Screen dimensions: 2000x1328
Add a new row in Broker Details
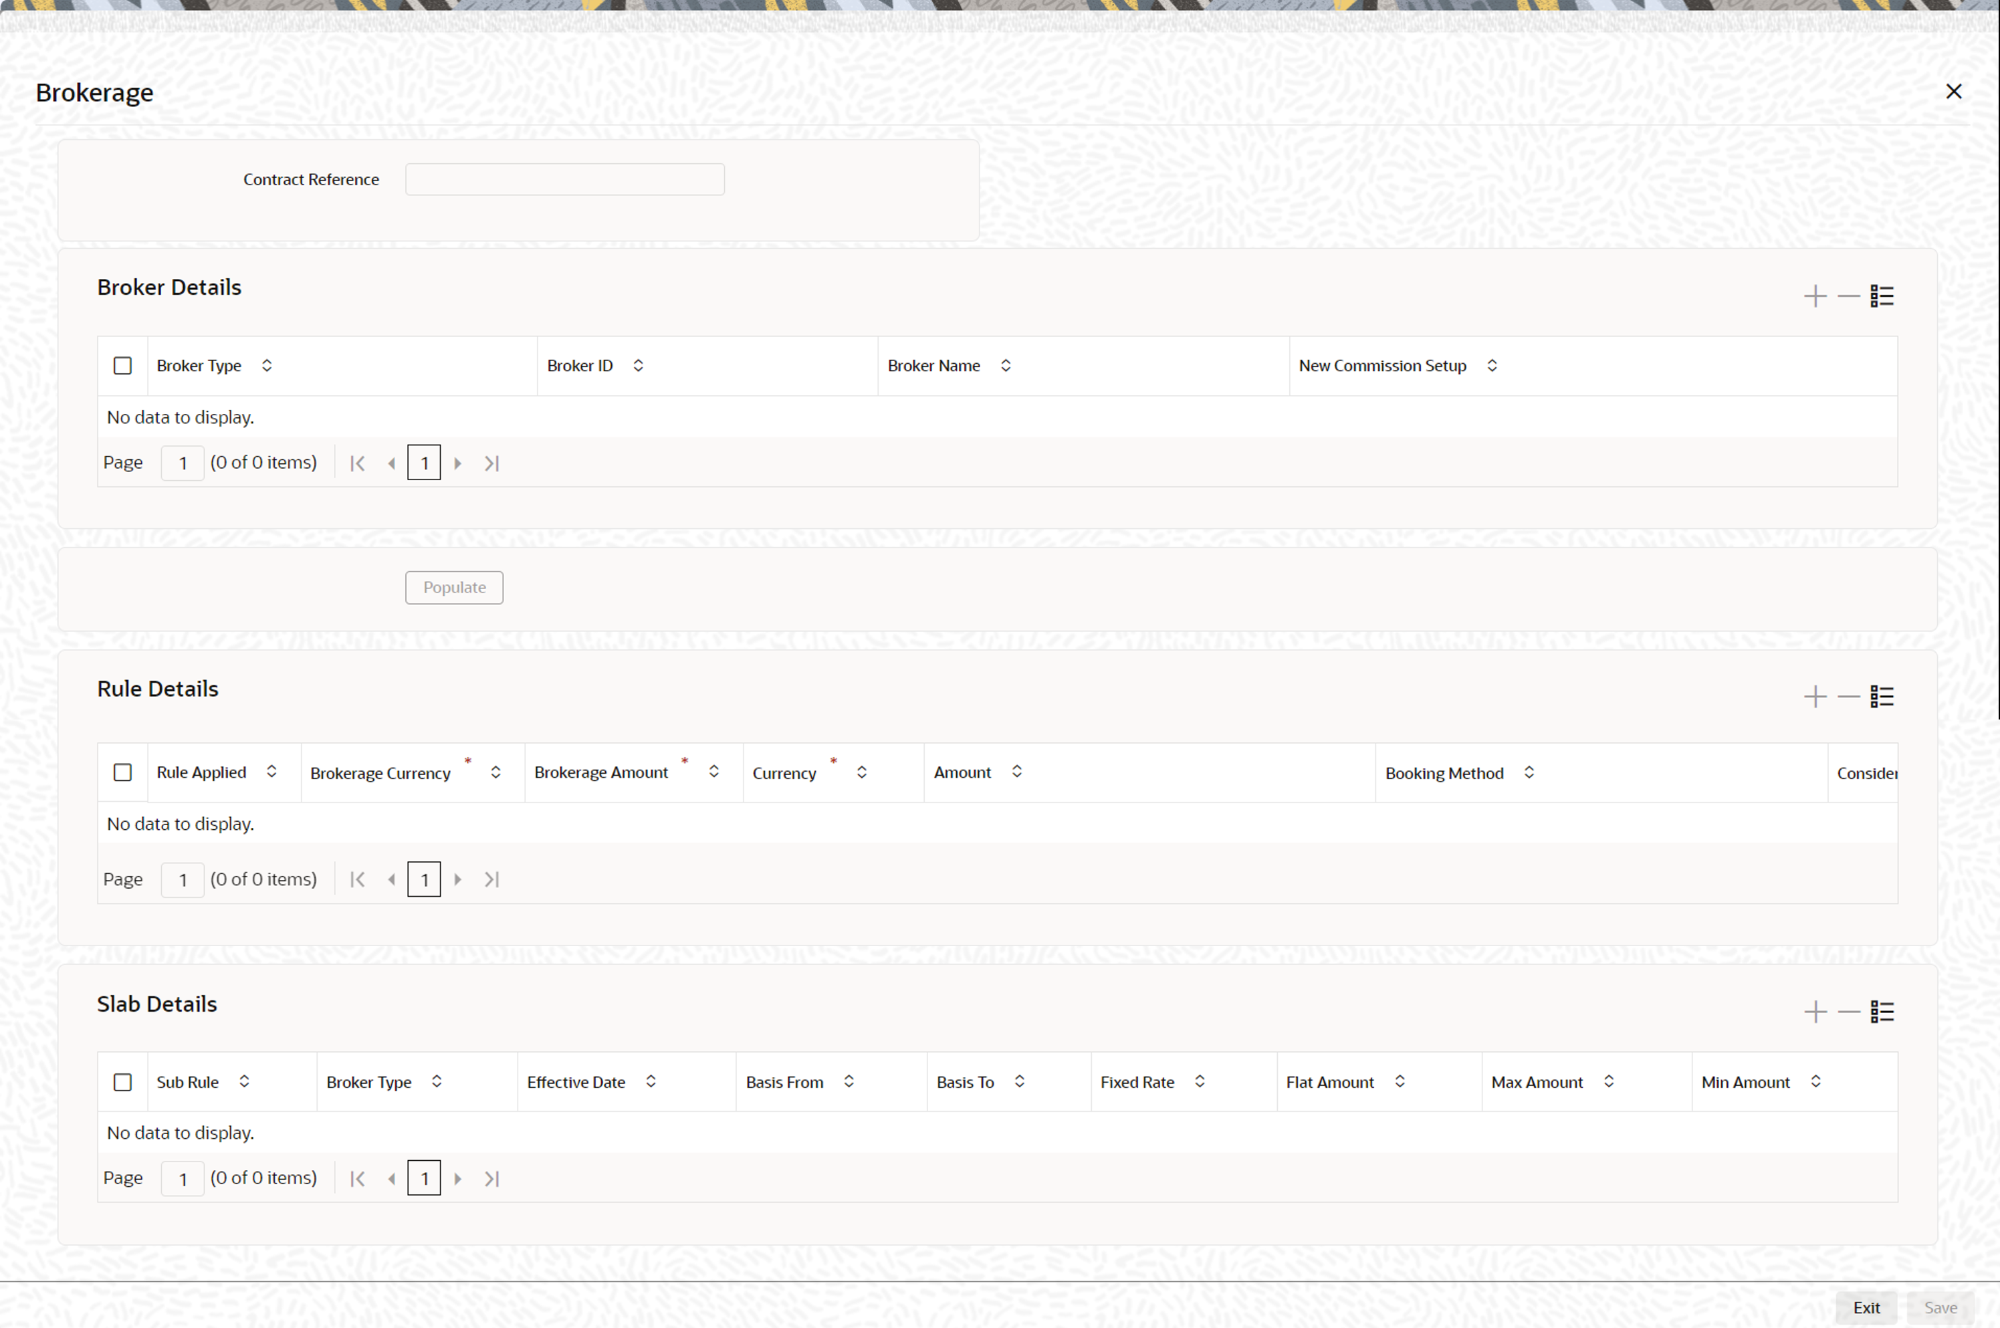pyautogui.click(x=1815, y=296)
